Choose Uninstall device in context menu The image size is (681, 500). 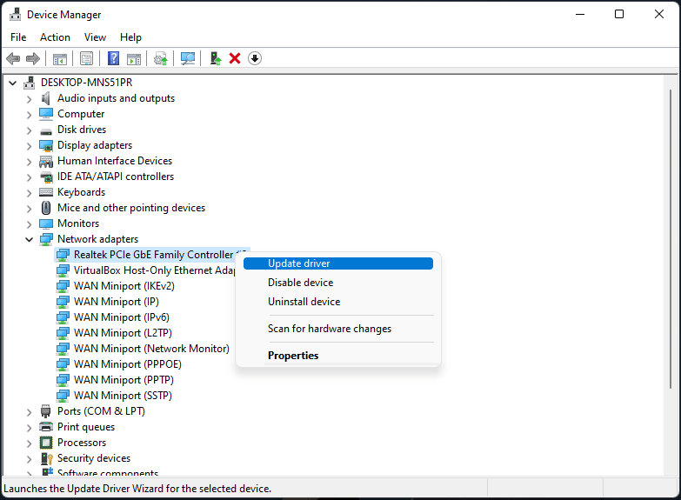coord(338,302)
